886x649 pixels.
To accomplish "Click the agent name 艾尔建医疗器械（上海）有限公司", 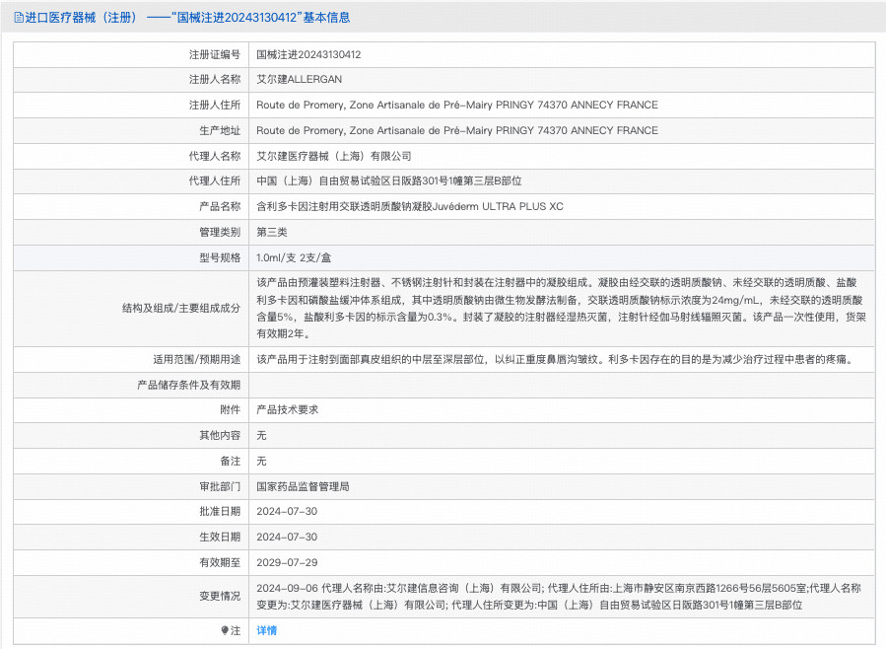I will click(x=333, y=157).
